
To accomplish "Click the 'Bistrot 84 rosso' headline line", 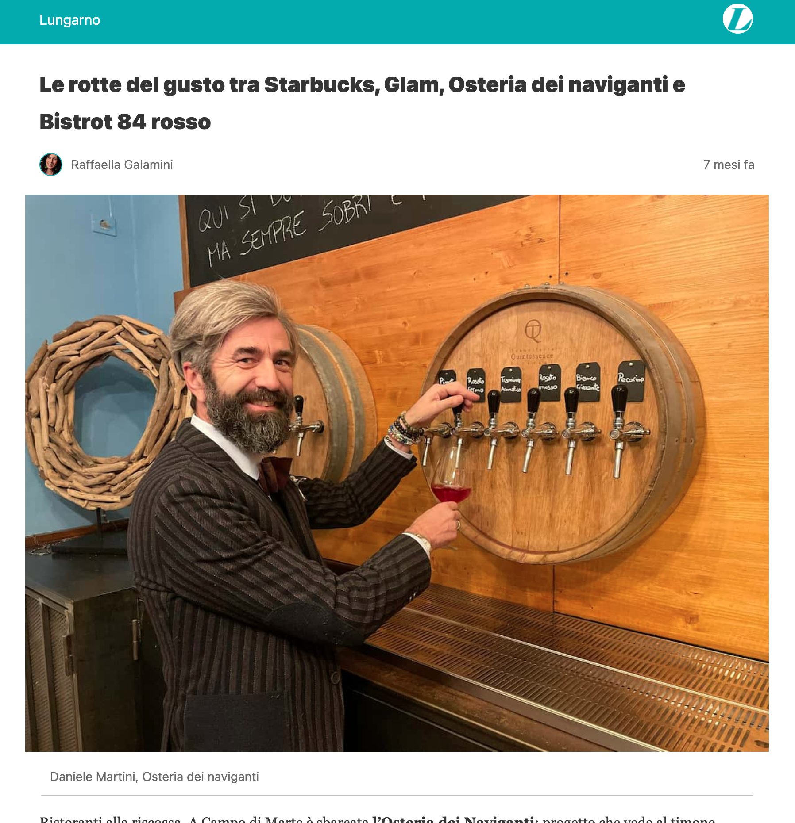I will 125,122.
